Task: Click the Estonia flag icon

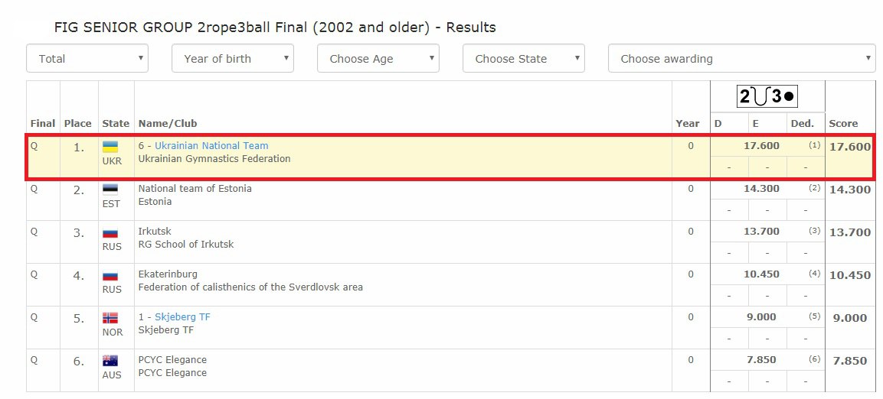Action: click(x=110, y=190)
